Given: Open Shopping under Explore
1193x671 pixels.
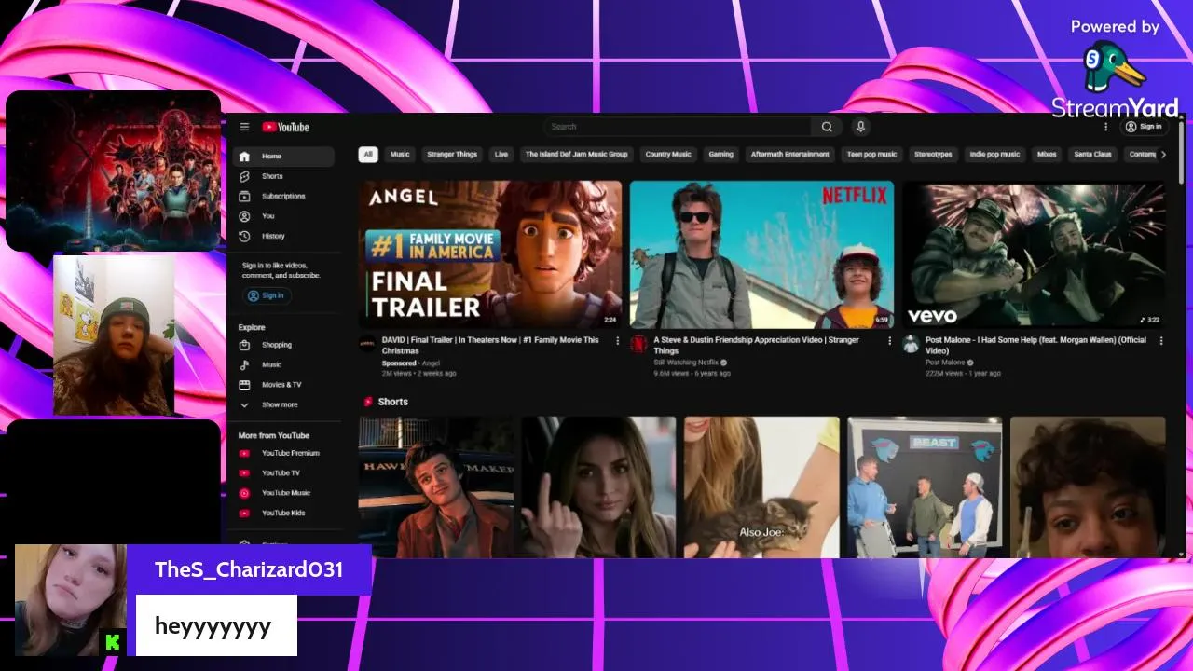Looking at the screenshot, I should [283, 345].
